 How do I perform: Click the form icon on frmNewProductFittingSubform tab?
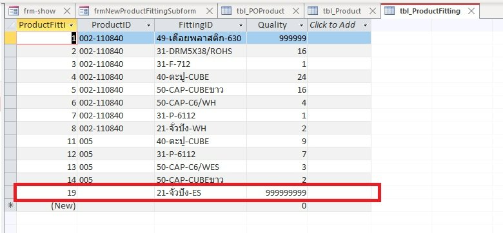pyautogui.click(x=84, y=11)
